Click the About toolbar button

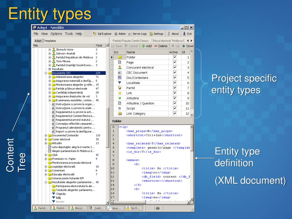point(173,34)
